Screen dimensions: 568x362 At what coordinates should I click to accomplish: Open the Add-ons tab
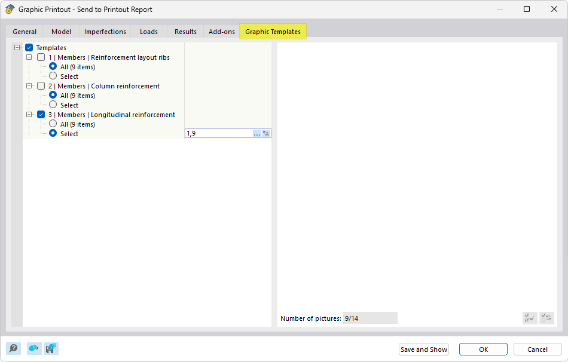221,32
